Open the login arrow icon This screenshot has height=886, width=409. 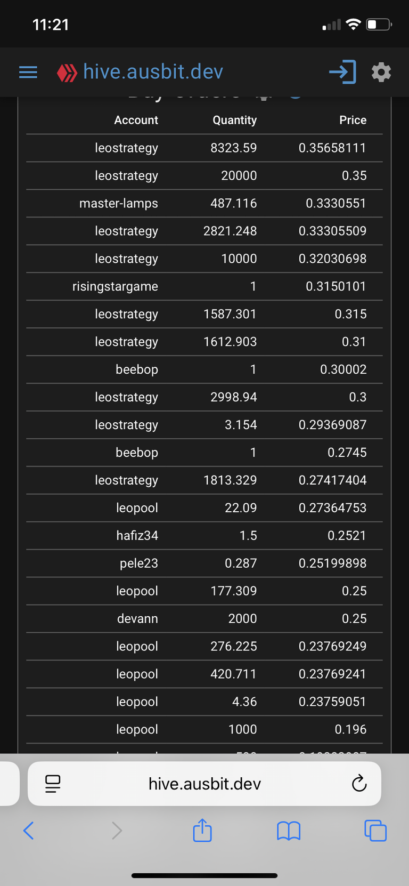tap(342, 72)
